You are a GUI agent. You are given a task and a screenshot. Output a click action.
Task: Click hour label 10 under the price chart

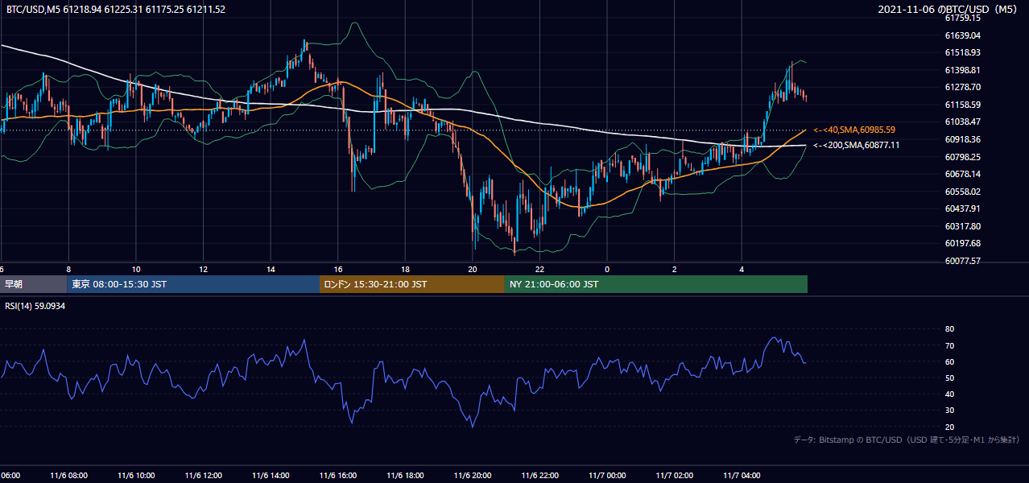click(x=136, y=269)
